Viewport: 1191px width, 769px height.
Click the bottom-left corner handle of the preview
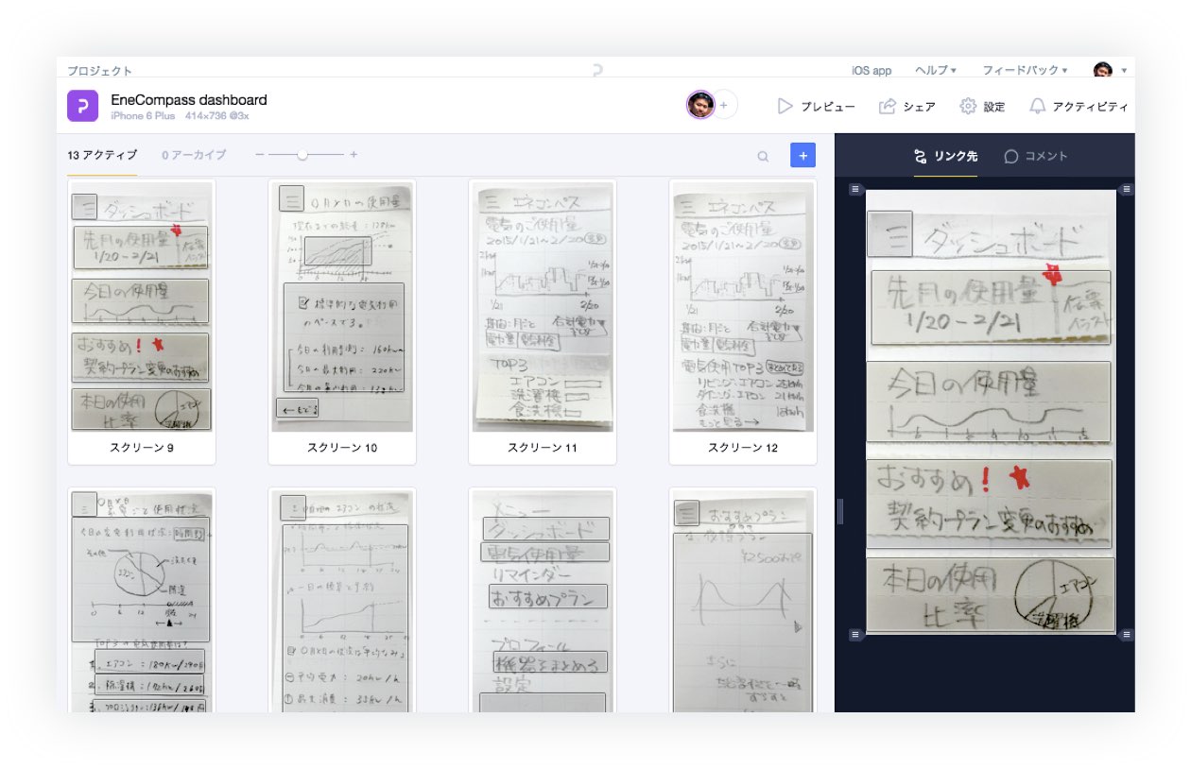pyautogui.click(x=855, y=634)
